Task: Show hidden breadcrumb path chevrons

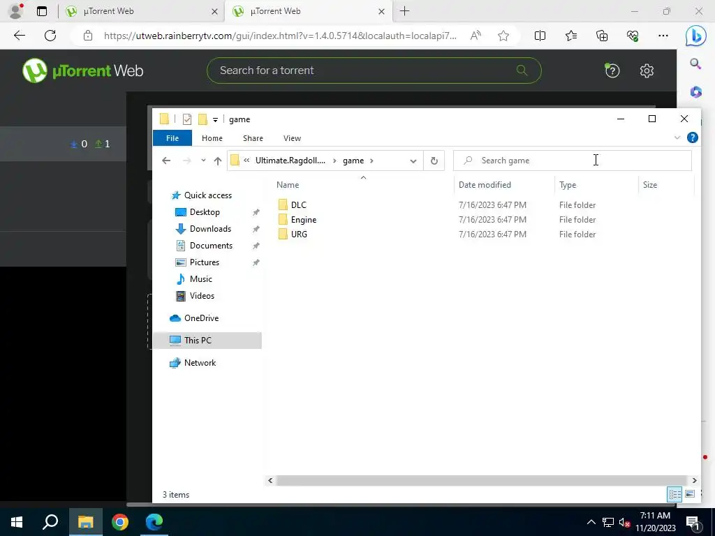Action: click(x=246, y=161)
